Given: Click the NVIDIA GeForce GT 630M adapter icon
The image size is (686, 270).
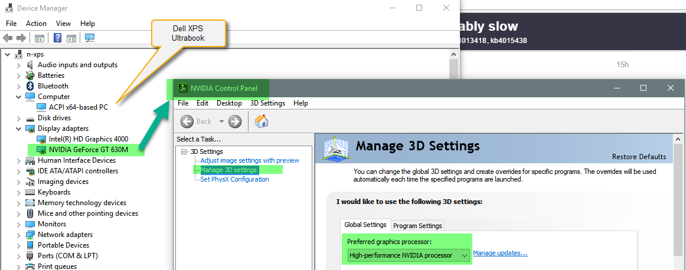Looking at the screenshot, I should [x=41, y=150].
